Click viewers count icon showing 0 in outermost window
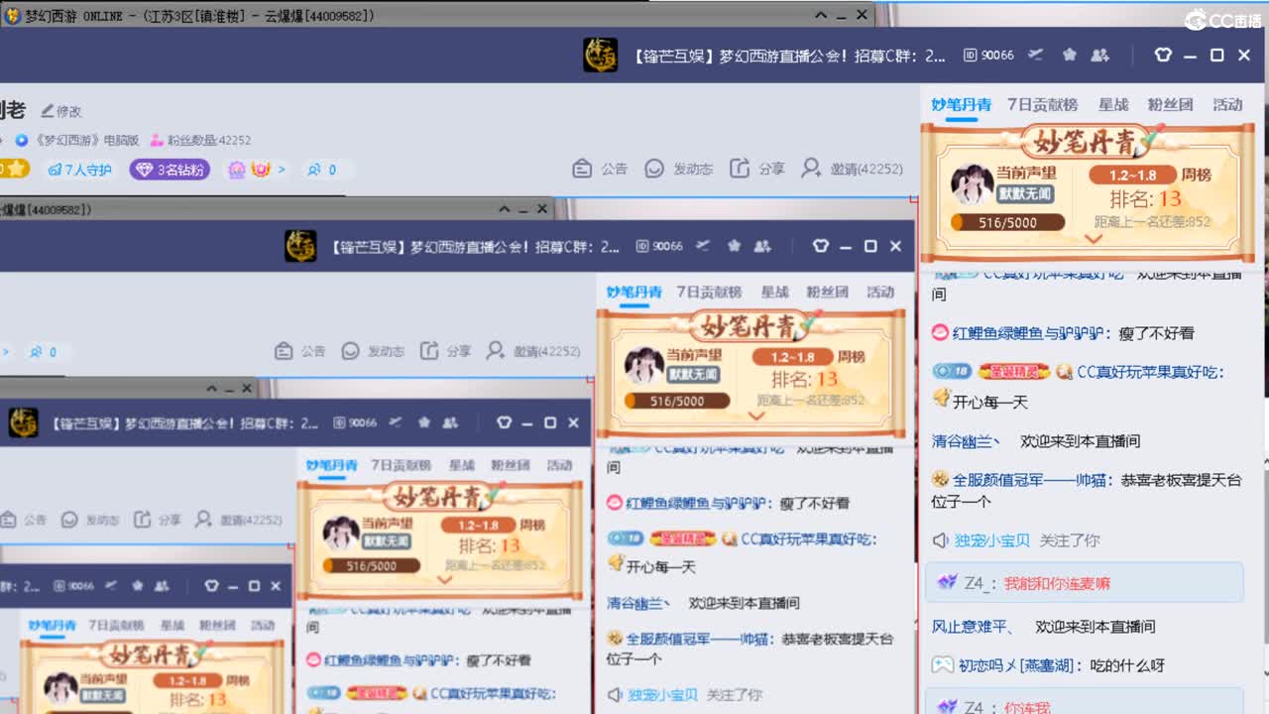This screenshot has height=714, width=1269. pyautogui.click(x=321, y=170)
